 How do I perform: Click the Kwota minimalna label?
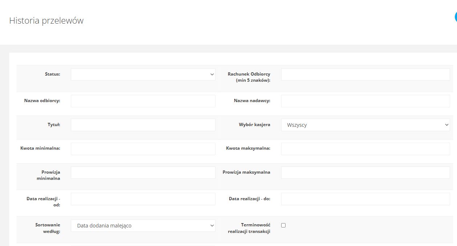coord(40,148)
